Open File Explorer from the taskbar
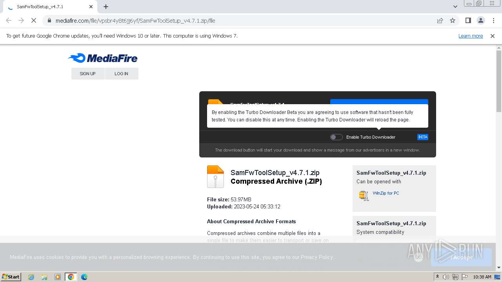This screenshot has width=502, height=282. [44, 277]
